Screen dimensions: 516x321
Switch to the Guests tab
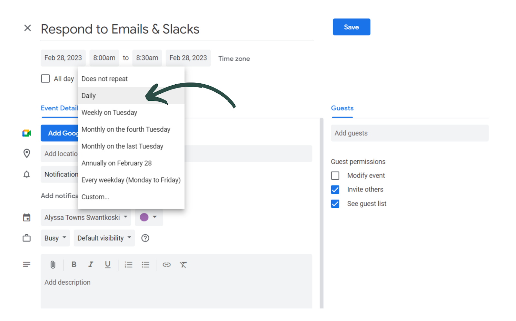[342, 108]
